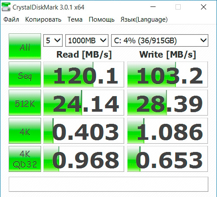Click the Seq read result 120.1

click(83, 74)
